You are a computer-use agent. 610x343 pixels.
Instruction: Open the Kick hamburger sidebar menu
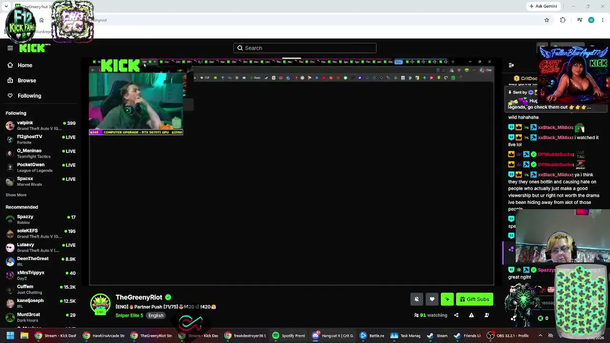(x=10, y=48)
